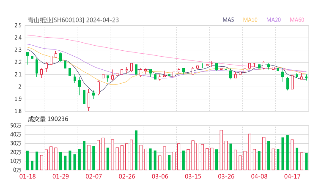
Task: Click the 01-18 date axis label
Action: 27,176
